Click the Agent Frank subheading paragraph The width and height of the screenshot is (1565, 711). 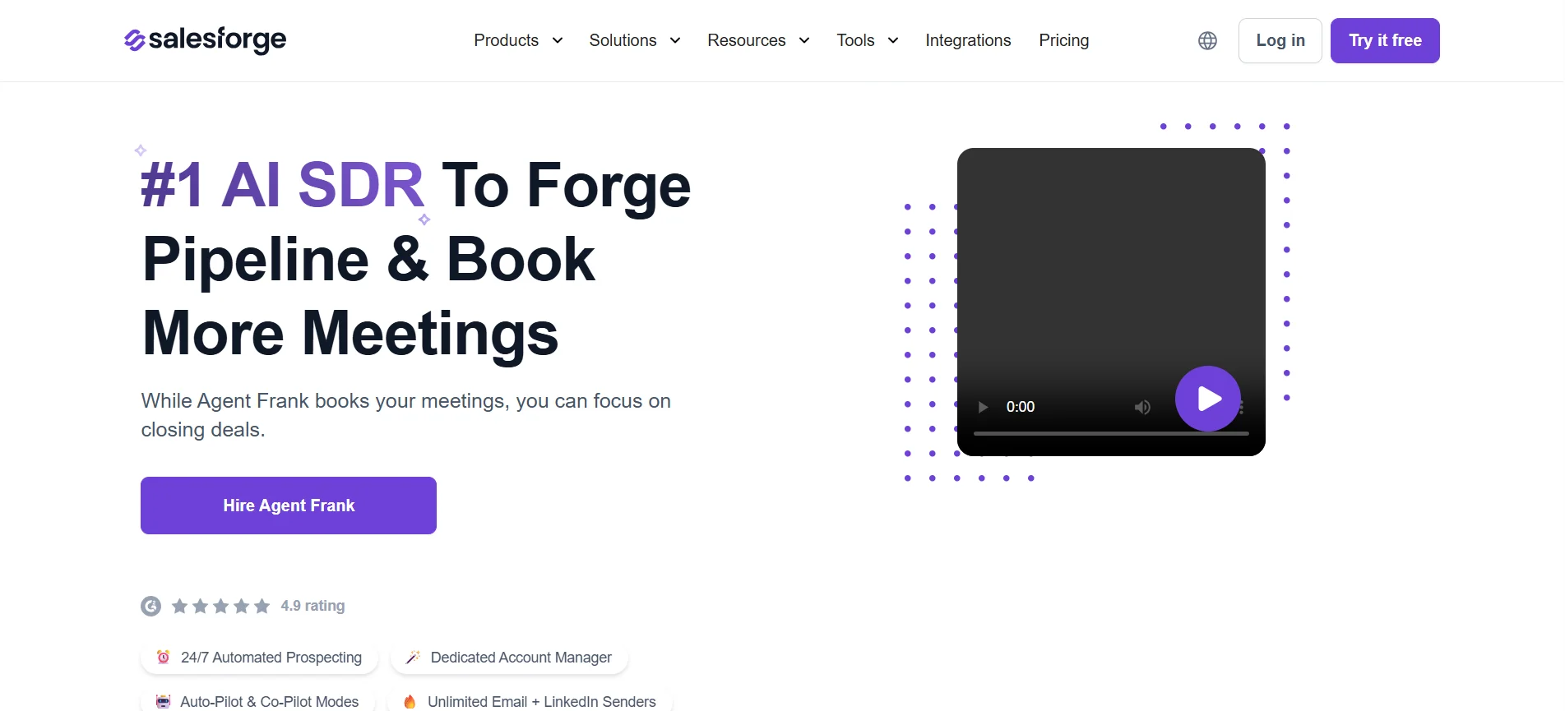pos(405,415)
